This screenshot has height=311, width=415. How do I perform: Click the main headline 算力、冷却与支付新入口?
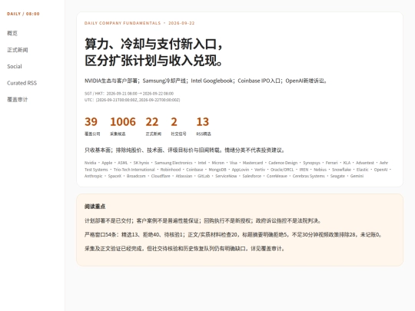point(154,52)
